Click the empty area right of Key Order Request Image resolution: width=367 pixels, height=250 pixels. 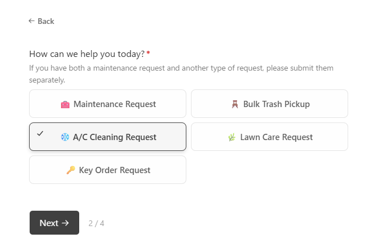(269, 170)
